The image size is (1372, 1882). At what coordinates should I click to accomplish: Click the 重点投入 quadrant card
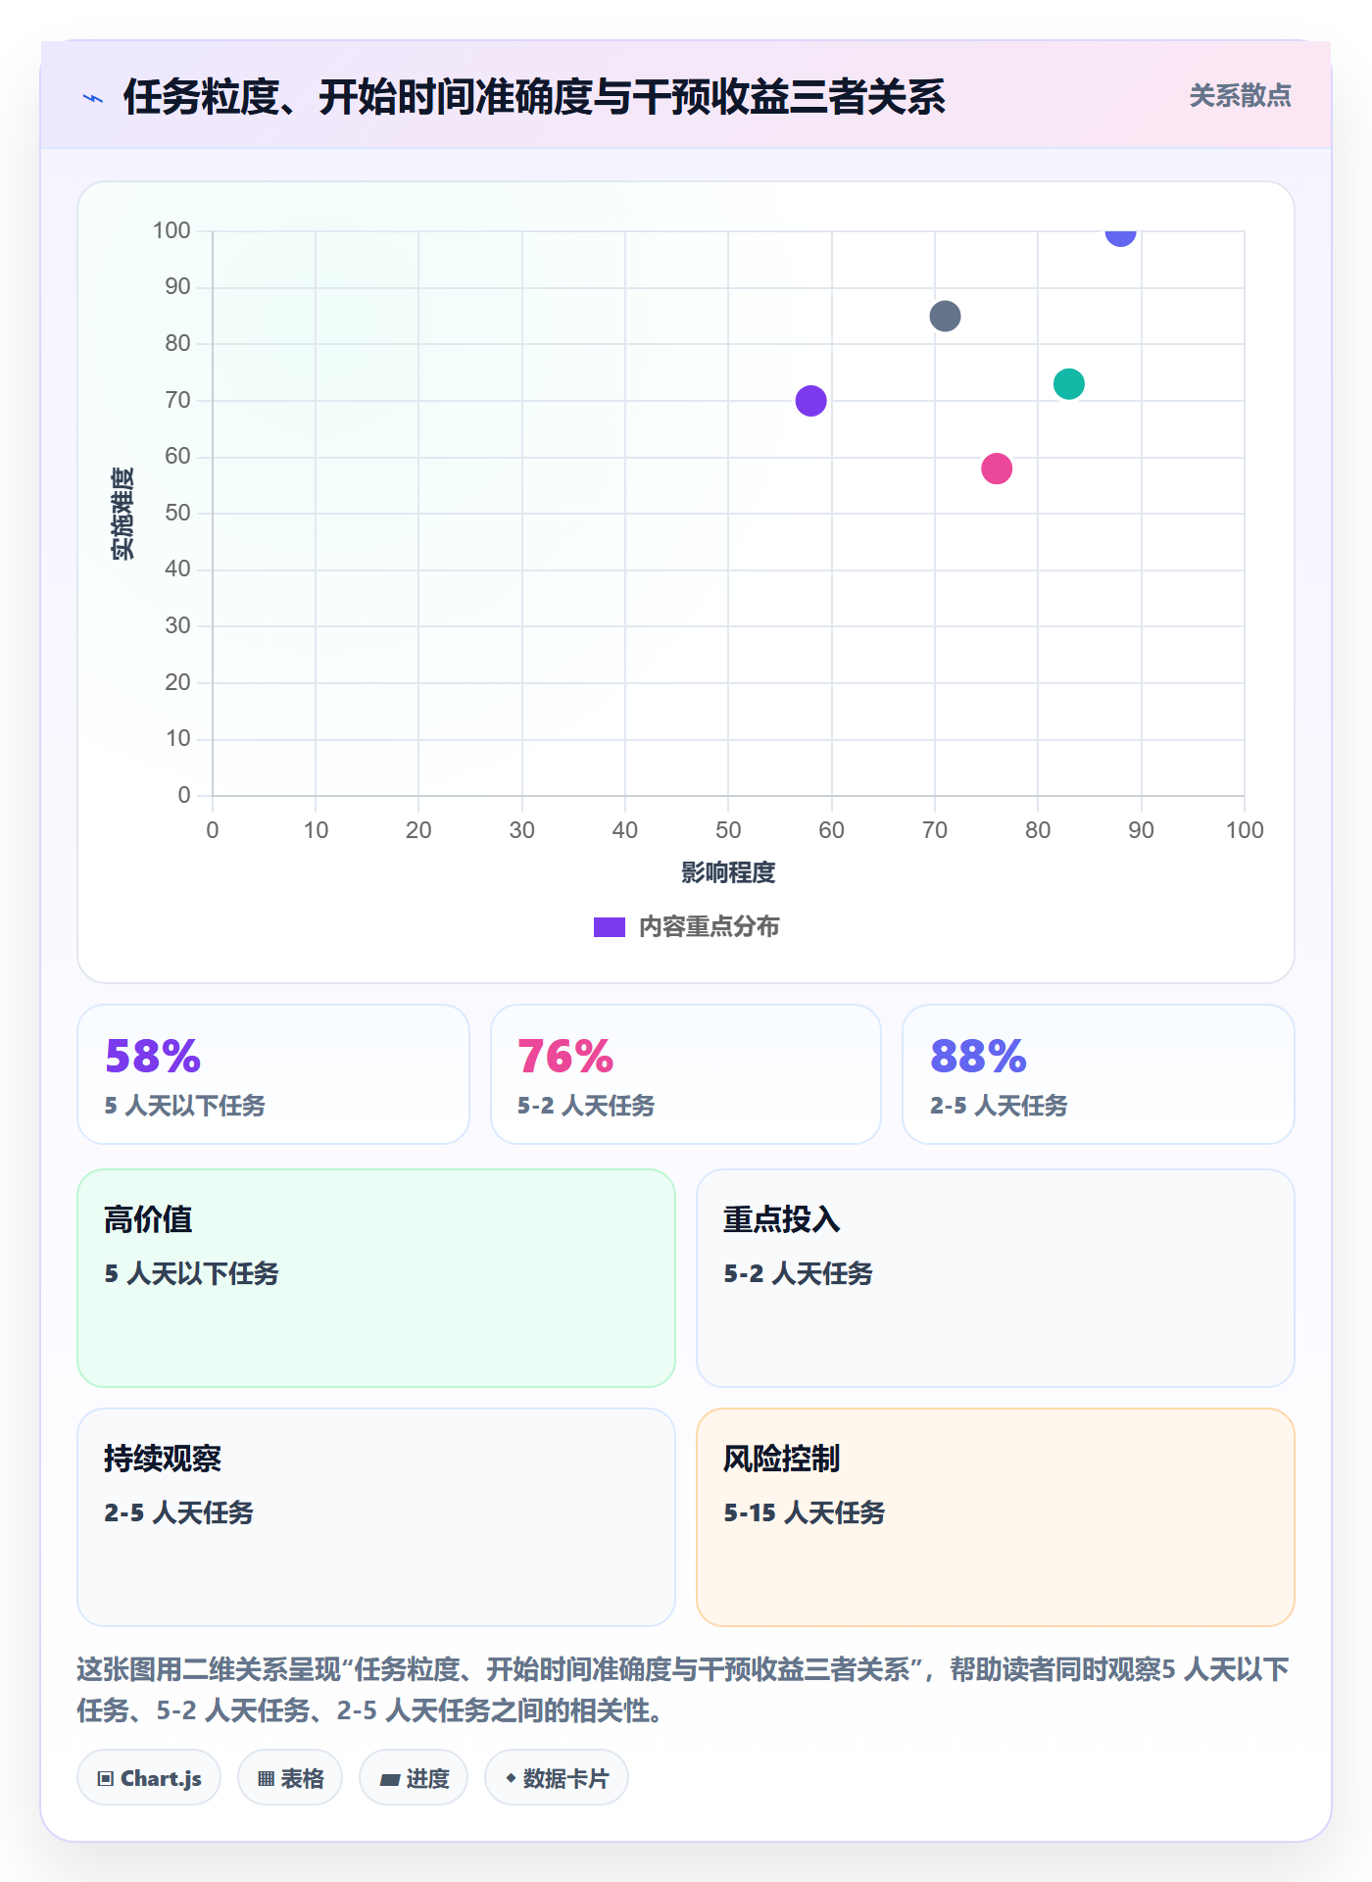(996, 1278)
